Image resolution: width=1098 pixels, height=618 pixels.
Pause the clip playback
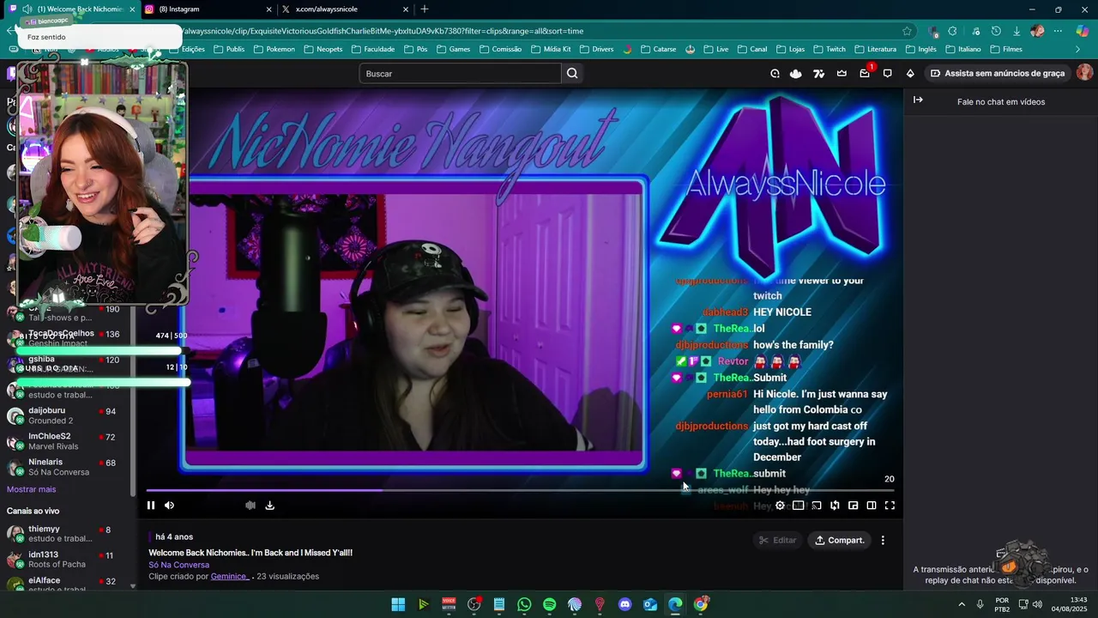[151, 506]
